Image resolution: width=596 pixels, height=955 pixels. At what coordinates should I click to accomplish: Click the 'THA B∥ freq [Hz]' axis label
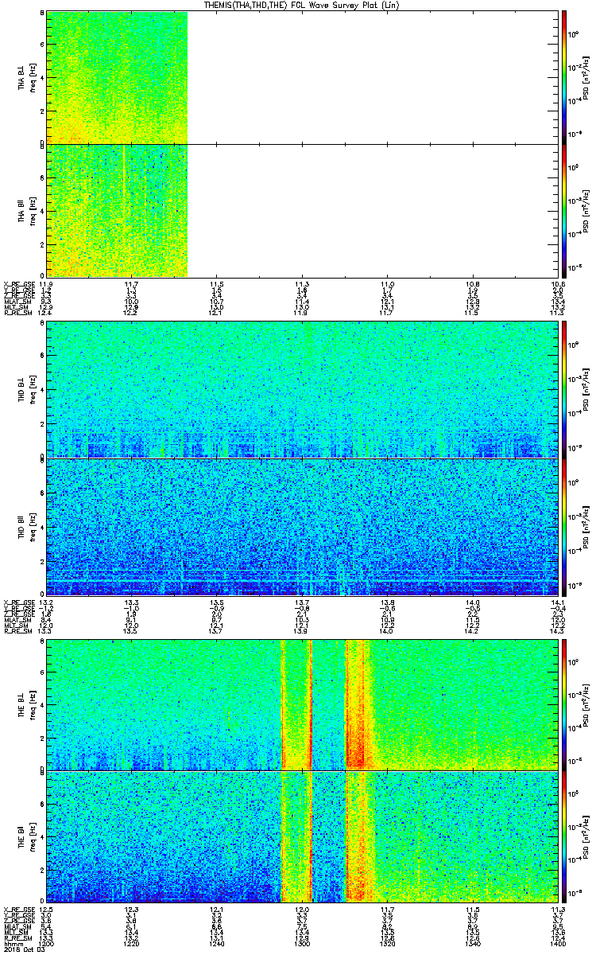pyautogui.click(x=27, y=211)
